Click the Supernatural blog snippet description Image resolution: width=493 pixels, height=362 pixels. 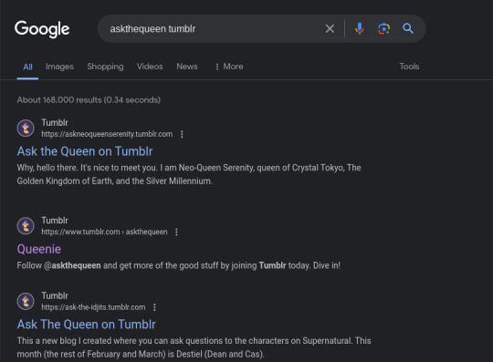point(194,347)
